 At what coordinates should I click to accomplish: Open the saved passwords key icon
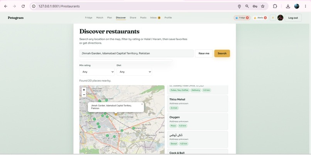(x=255, y=6)
